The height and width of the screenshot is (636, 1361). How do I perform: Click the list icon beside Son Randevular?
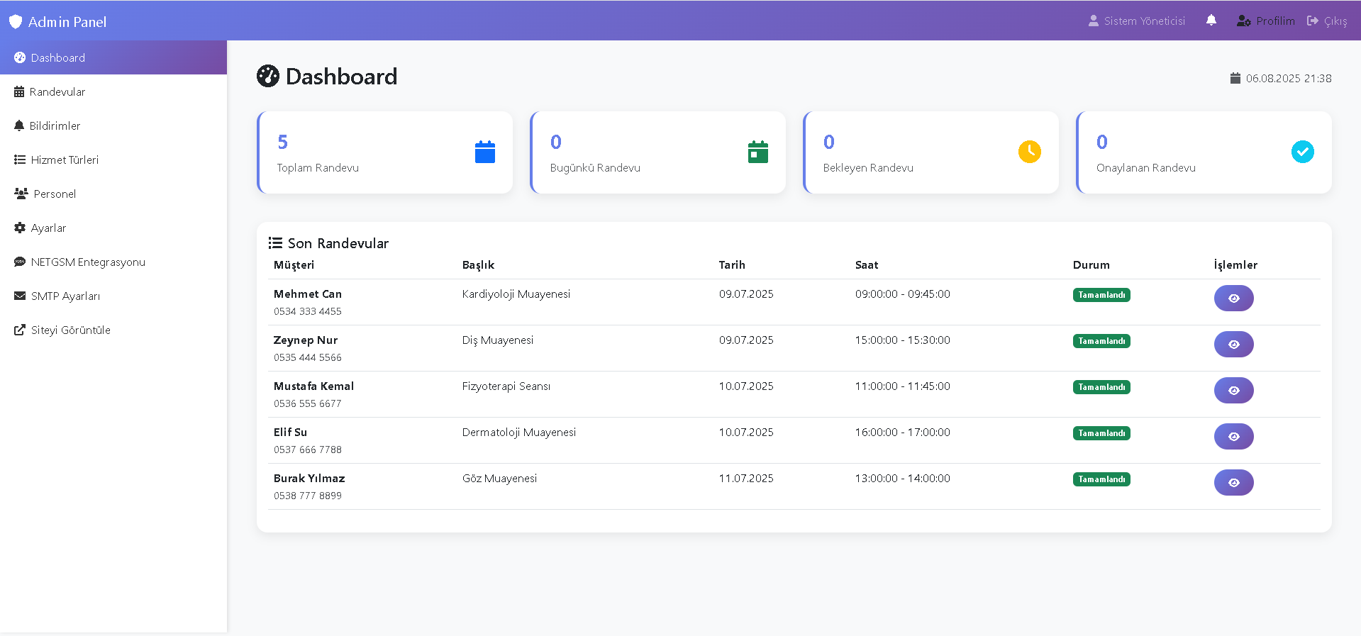(x=275, y=243)
